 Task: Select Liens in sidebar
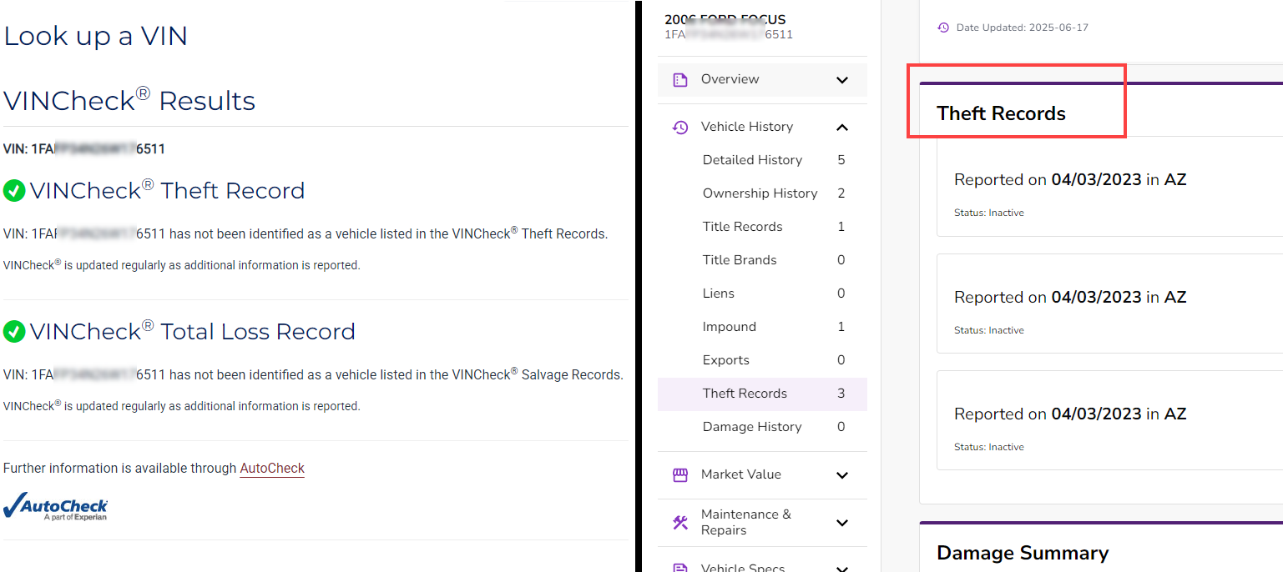click(762, 294)
